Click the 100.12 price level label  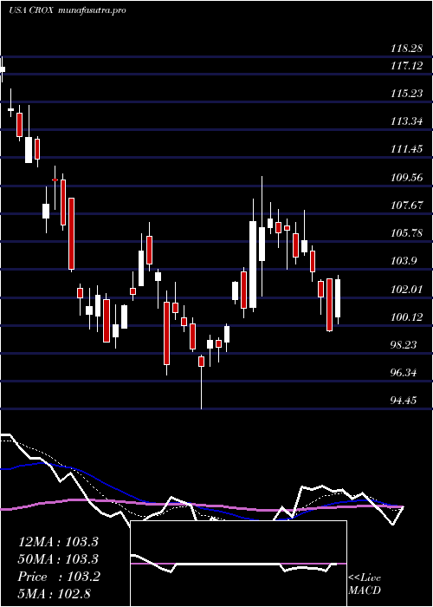(406, 318)
